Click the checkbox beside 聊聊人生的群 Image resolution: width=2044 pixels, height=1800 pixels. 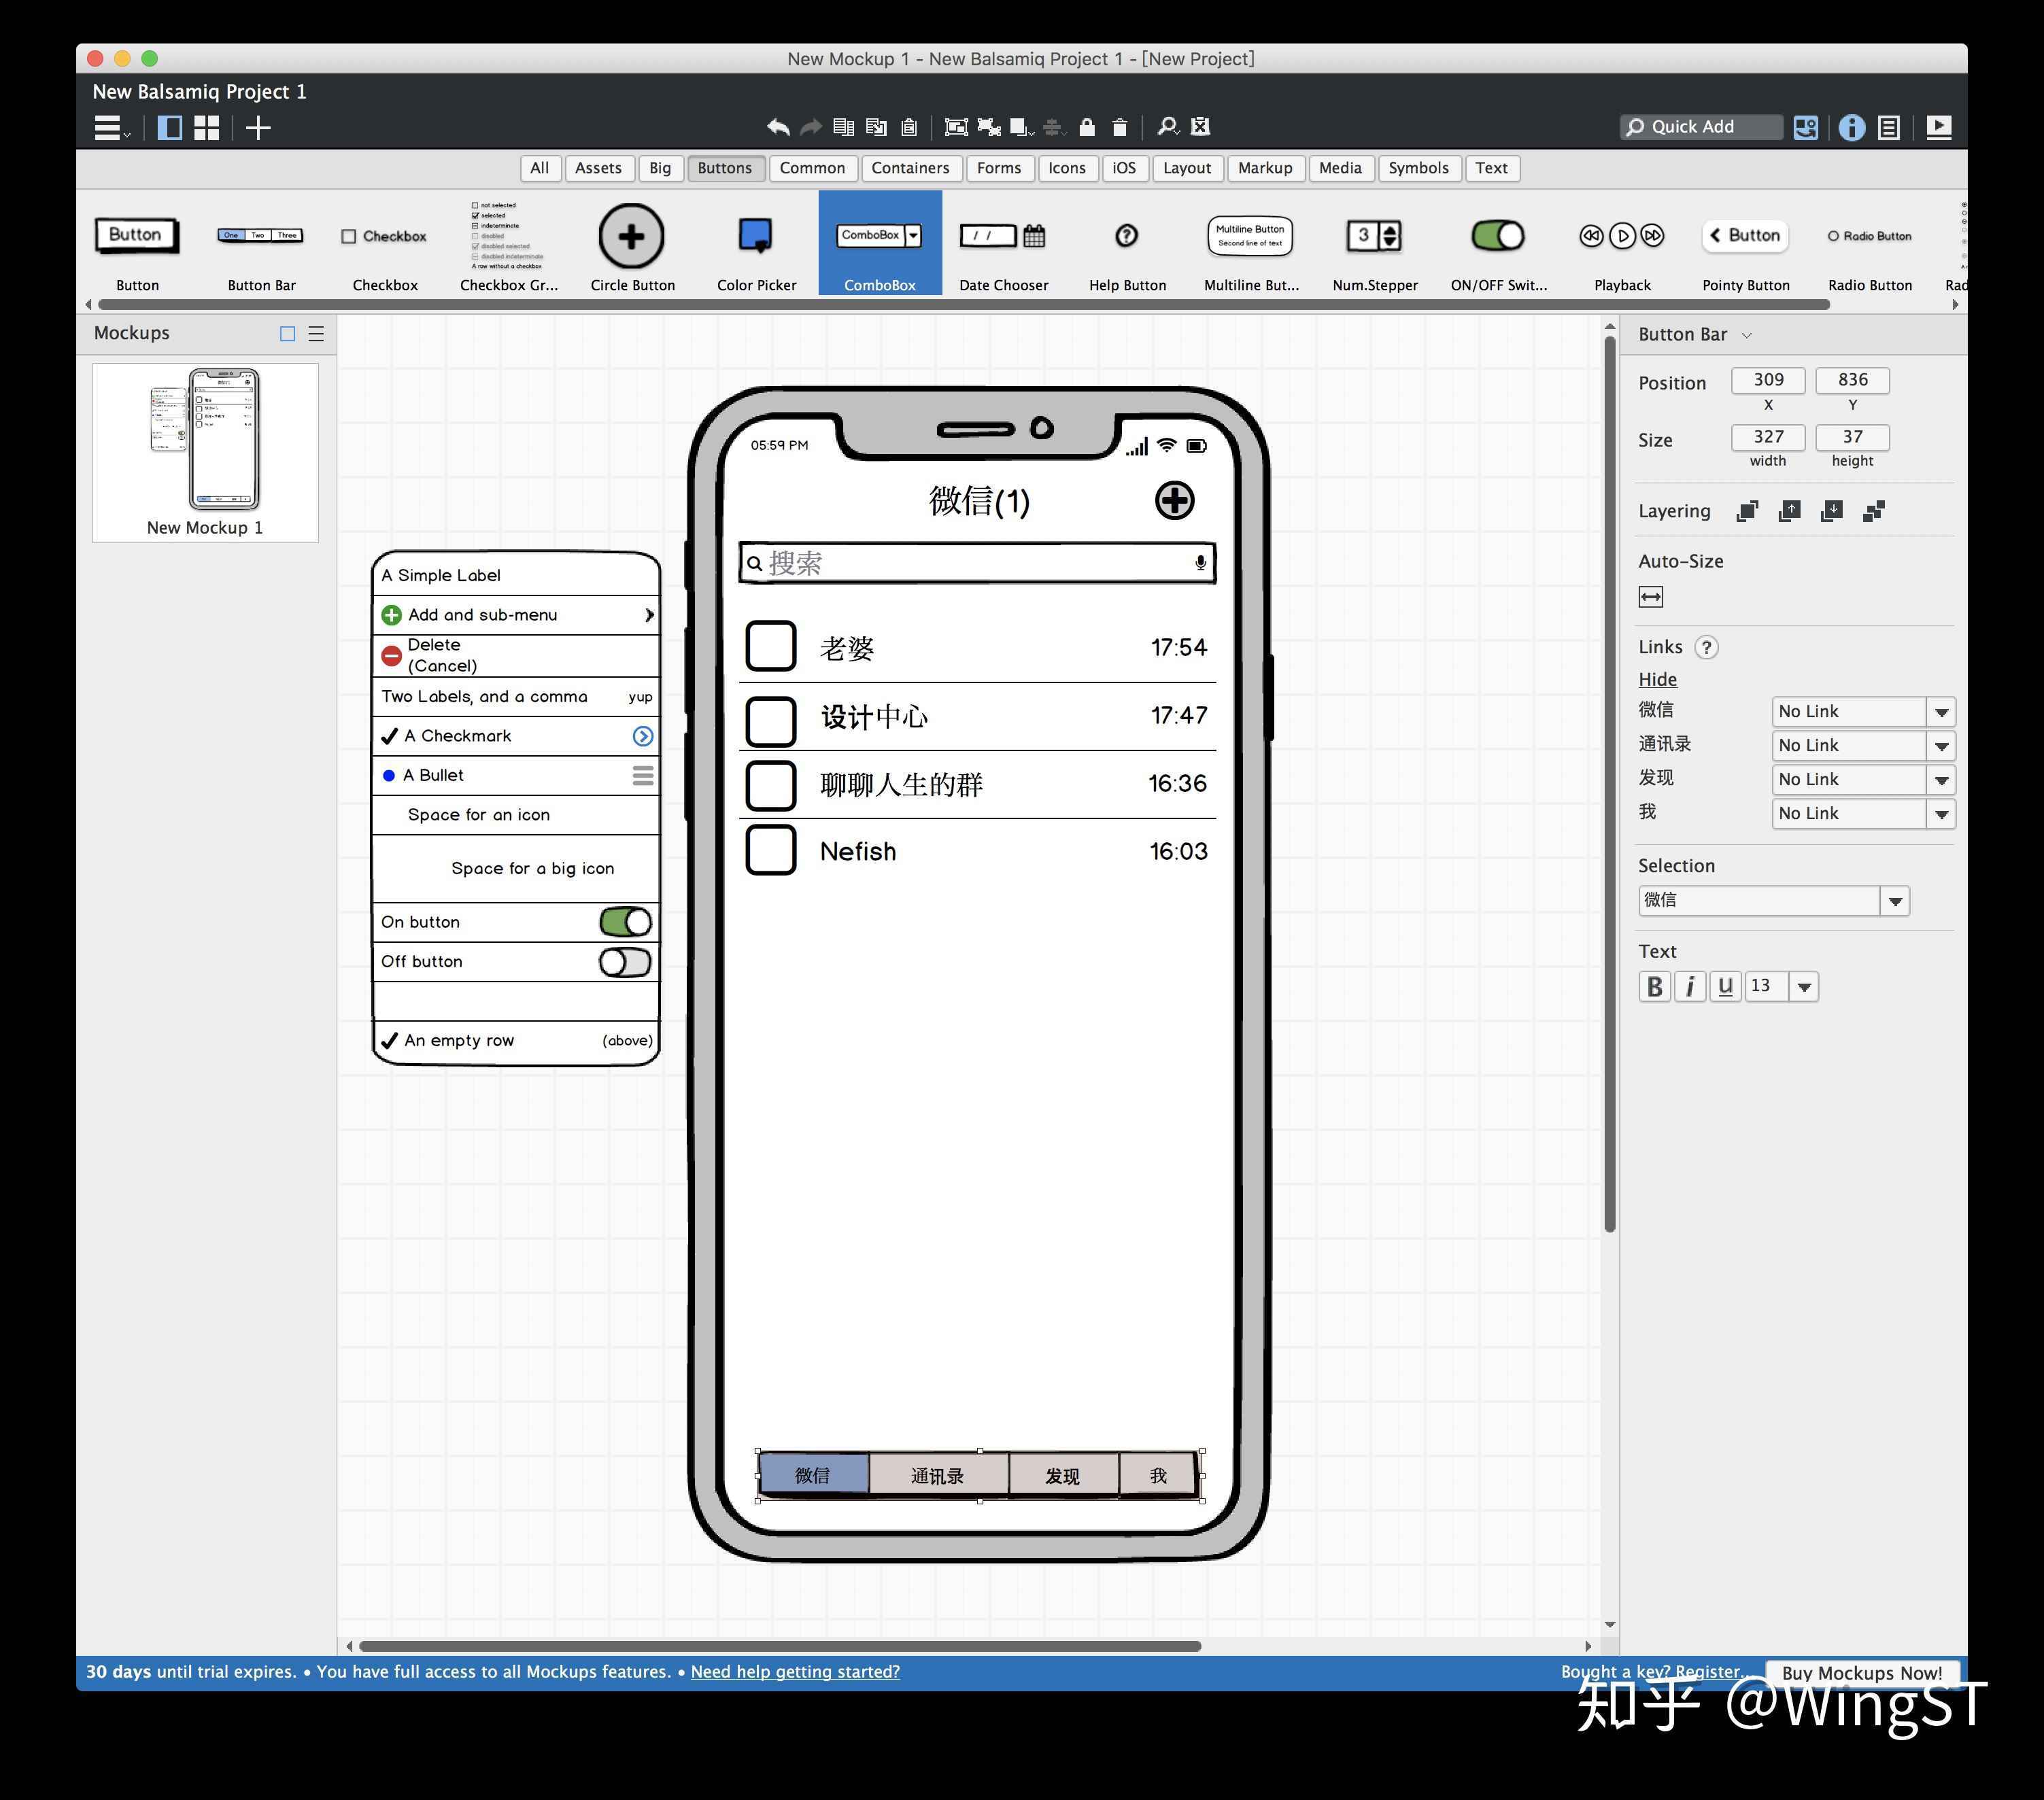click(771, 784)
